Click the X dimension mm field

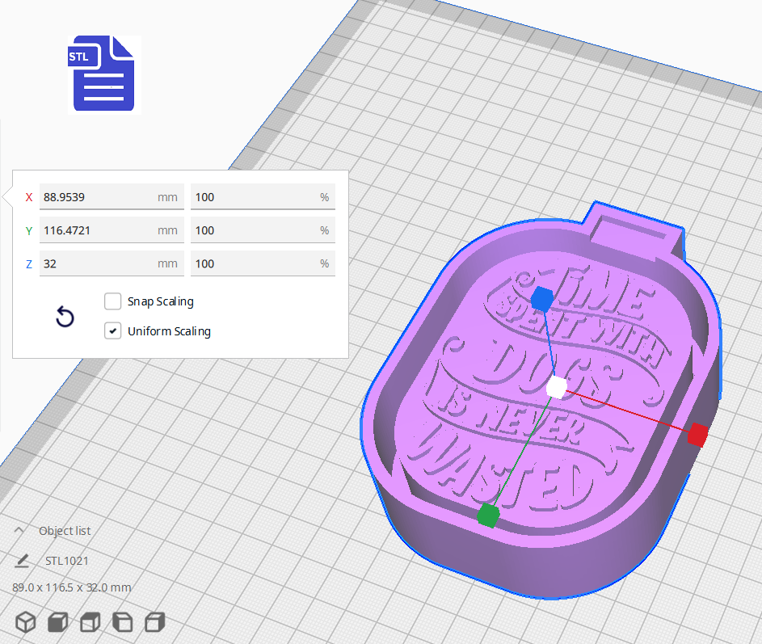tap(111, 196)
